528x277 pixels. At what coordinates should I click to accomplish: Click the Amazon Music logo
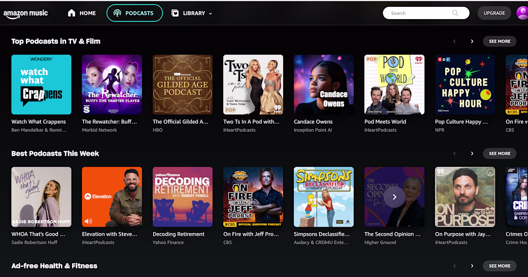tap(25, 14)
